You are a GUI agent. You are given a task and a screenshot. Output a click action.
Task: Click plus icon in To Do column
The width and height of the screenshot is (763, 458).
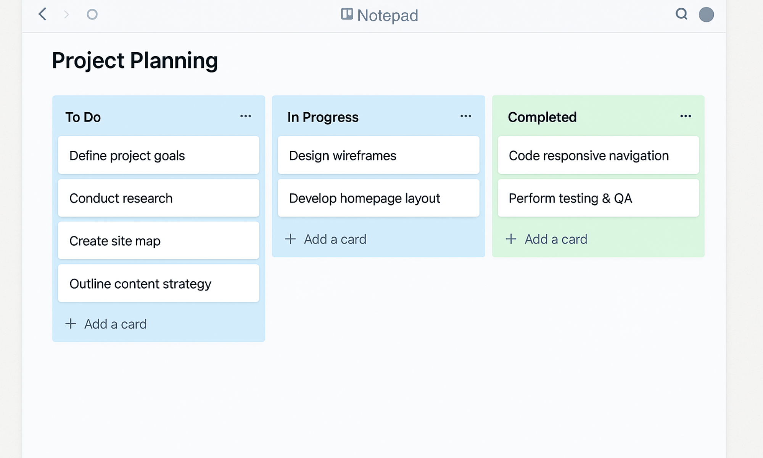pyautogui.click(x=71, y=324)
